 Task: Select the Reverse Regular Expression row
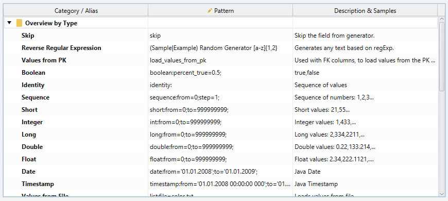[x=220, y=48]
